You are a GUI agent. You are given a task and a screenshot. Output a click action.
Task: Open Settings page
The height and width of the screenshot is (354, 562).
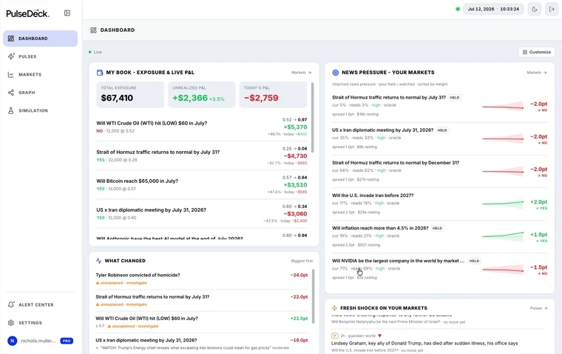coord(40,323)
